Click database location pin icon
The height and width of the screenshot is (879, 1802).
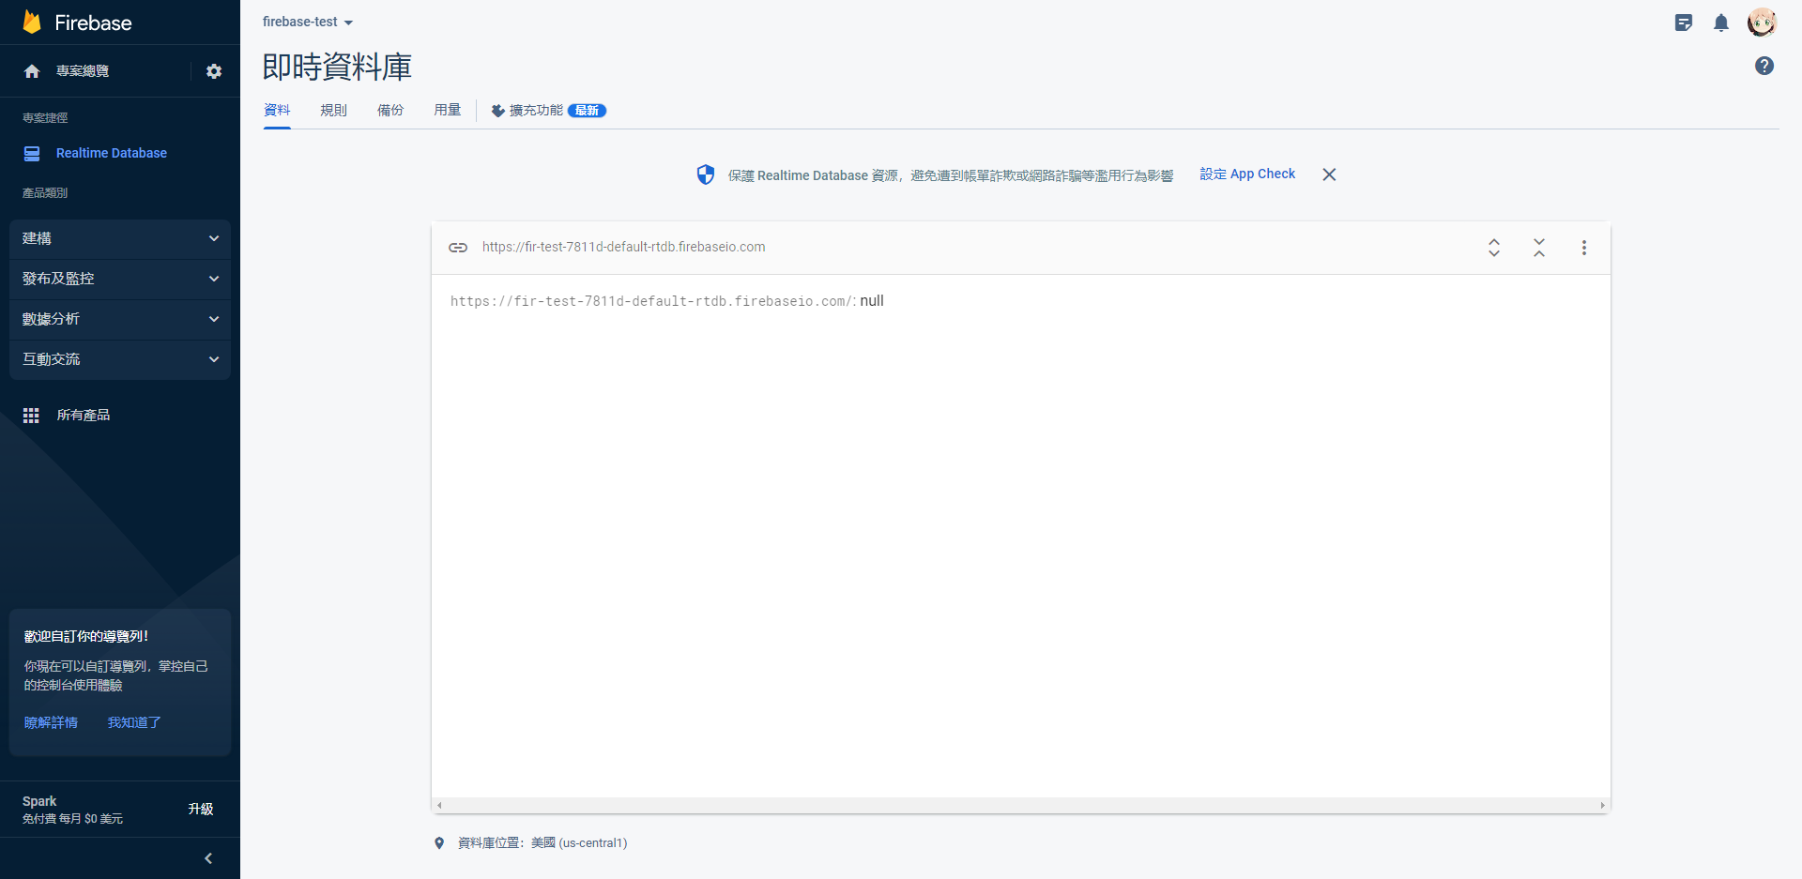pyautogui.click(x=439, y=843)
